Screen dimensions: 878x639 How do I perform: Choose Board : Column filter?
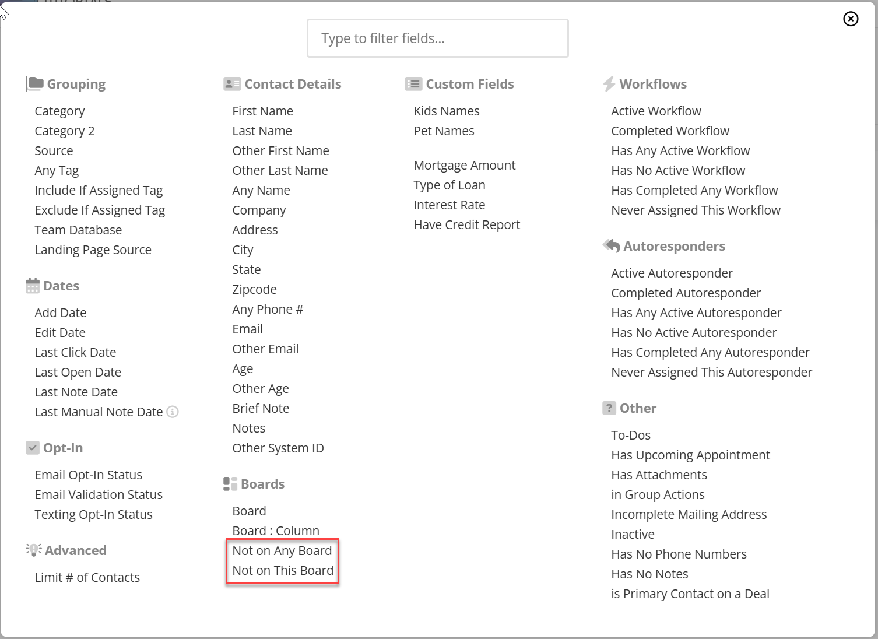pos(276,531)
